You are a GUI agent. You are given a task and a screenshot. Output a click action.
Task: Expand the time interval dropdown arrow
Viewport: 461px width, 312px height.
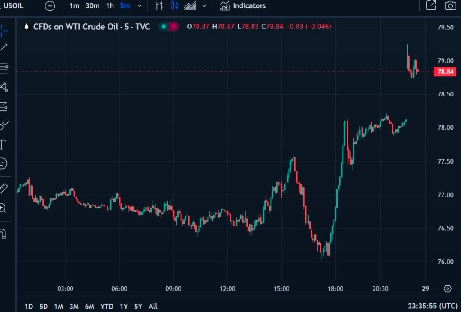tap(139, 6)
